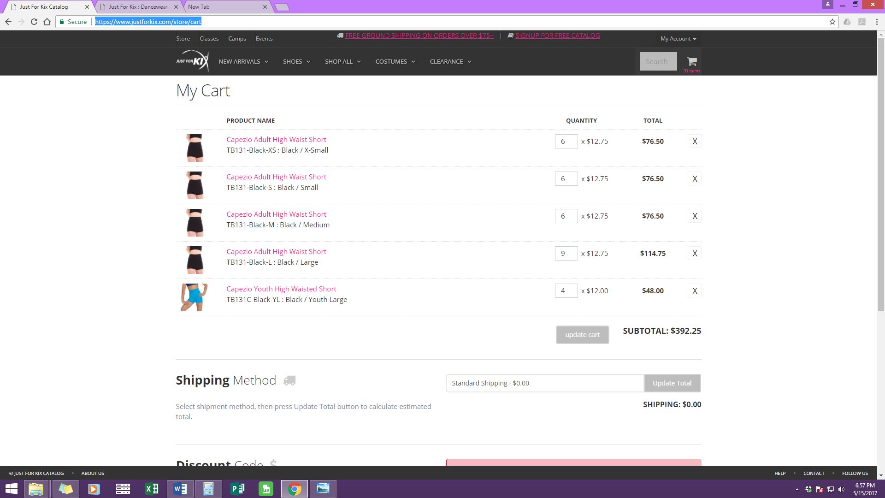Remove the Youth High Waisted Short
The width and height of the screenshot is (885, 498).
click(x=695, y=291)
